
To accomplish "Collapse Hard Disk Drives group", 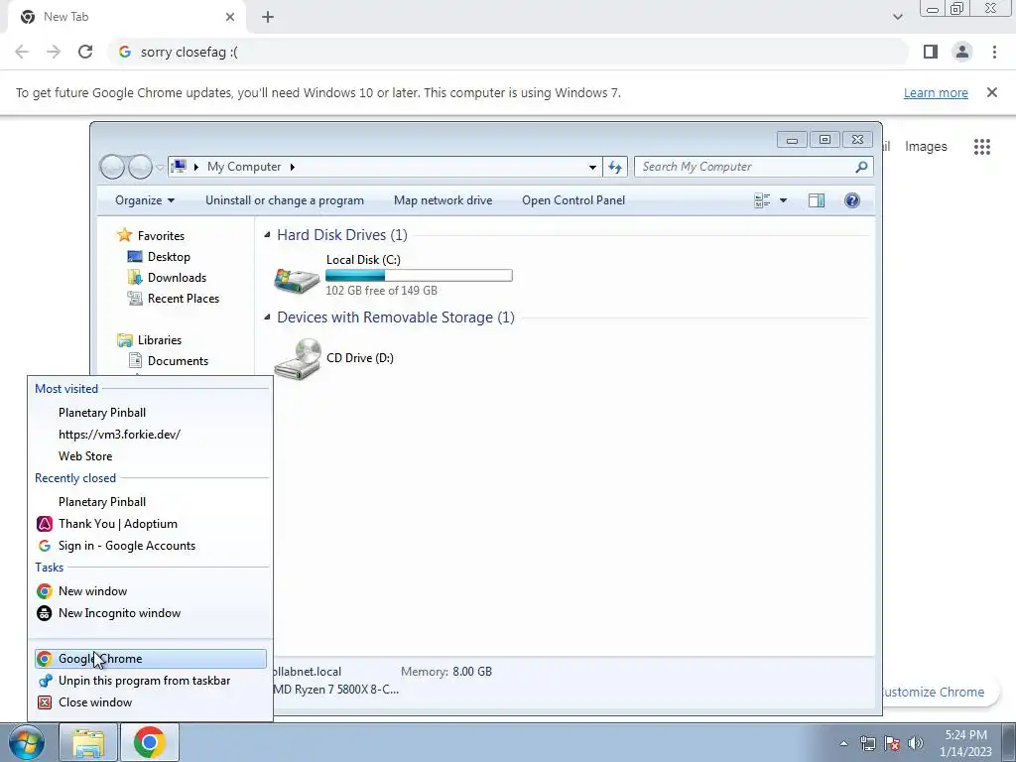I will (267, 234).
